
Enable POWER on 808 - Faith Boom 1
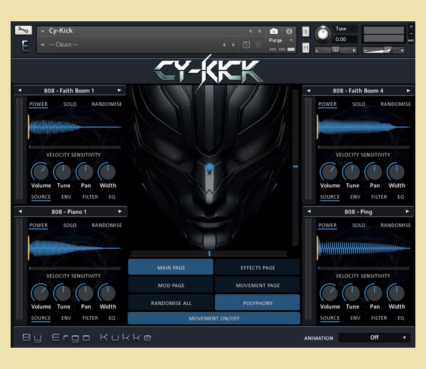coord(38,104)
